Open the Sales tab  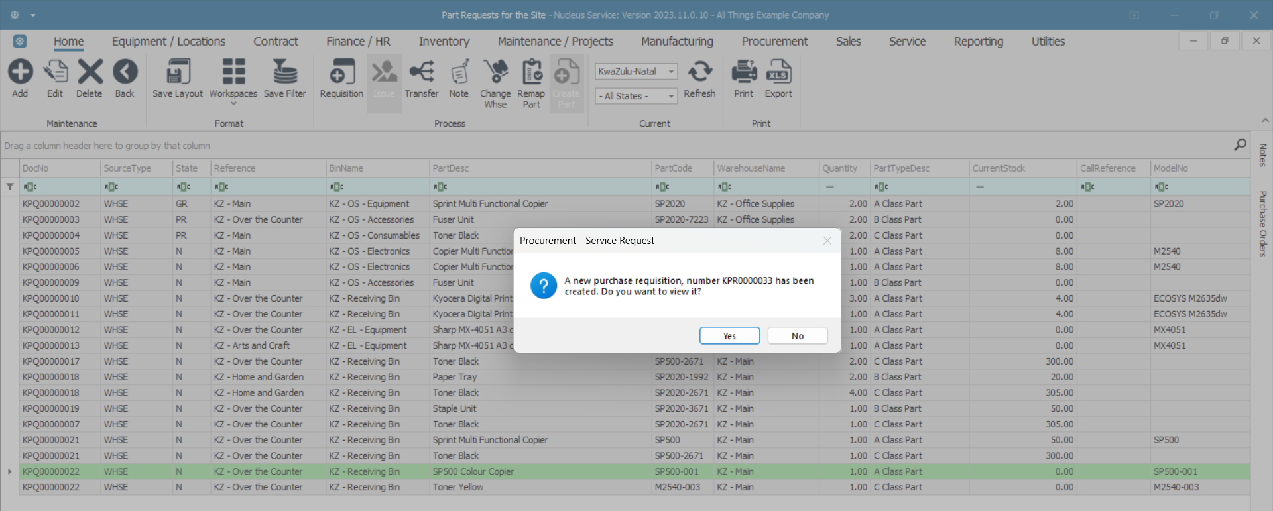pos(849,42)
